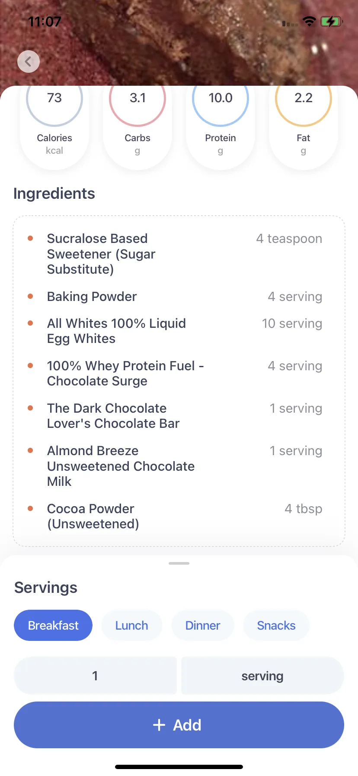358x776 pixels.
Task: Select the Lunch meal option
Action: coord(132,625)
